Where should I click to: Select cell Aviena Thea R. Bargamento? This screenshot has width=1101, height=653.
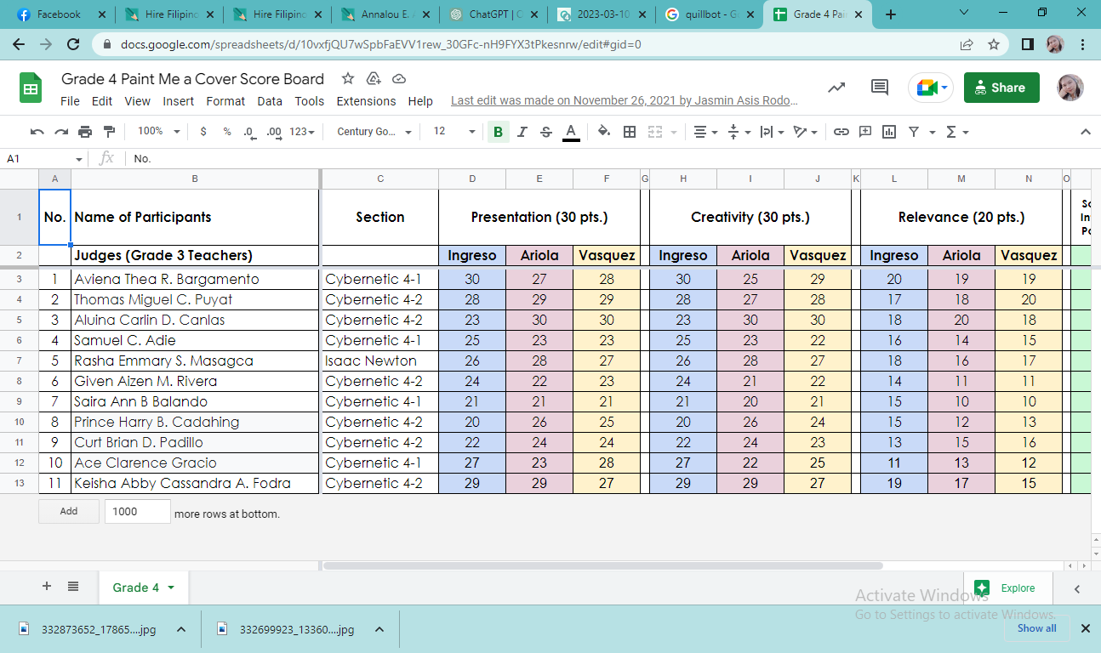pos(195,279)
